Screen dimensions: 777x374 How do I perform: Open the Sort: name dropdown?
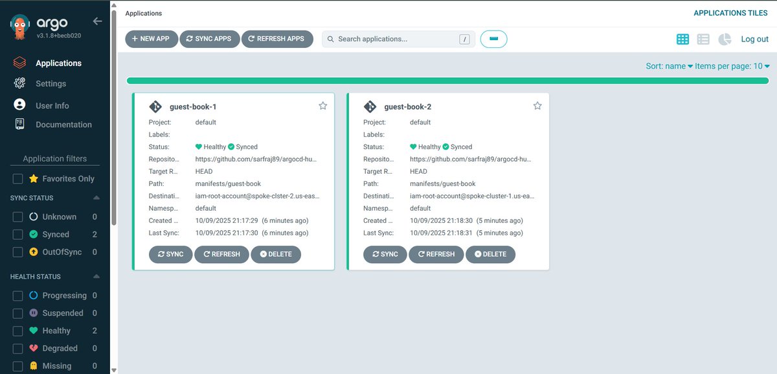670,66
